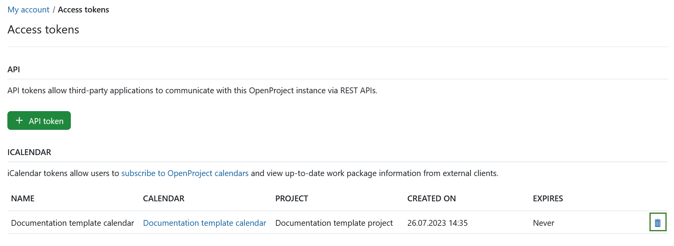674x246 pixels.
Task: Click the Documentation template project cell
Action: (x=334, y=223)
